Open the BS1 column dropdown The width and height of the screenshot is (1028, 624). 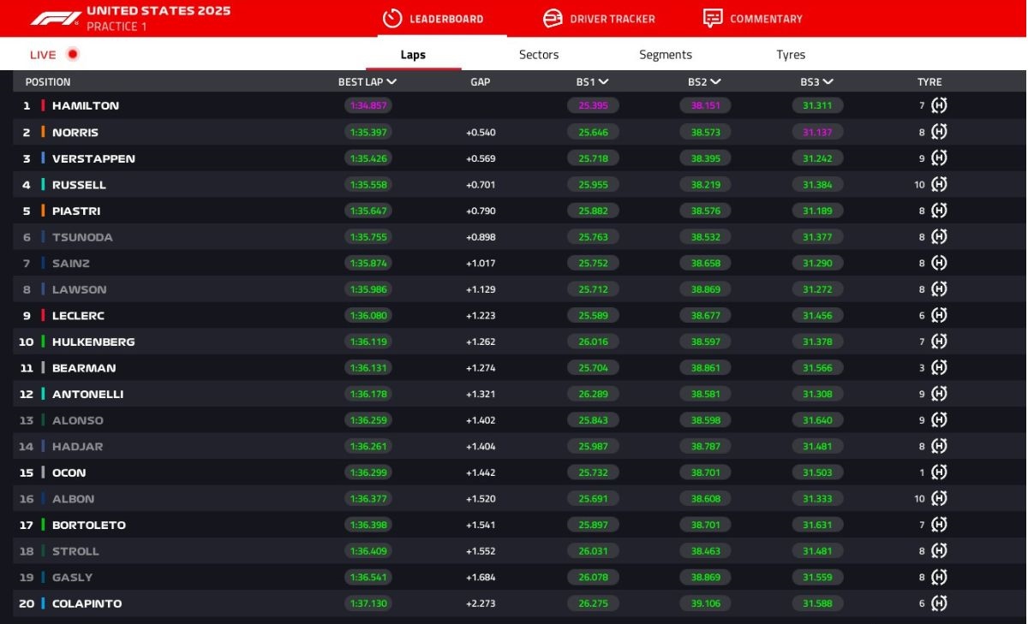click(604, 82)
